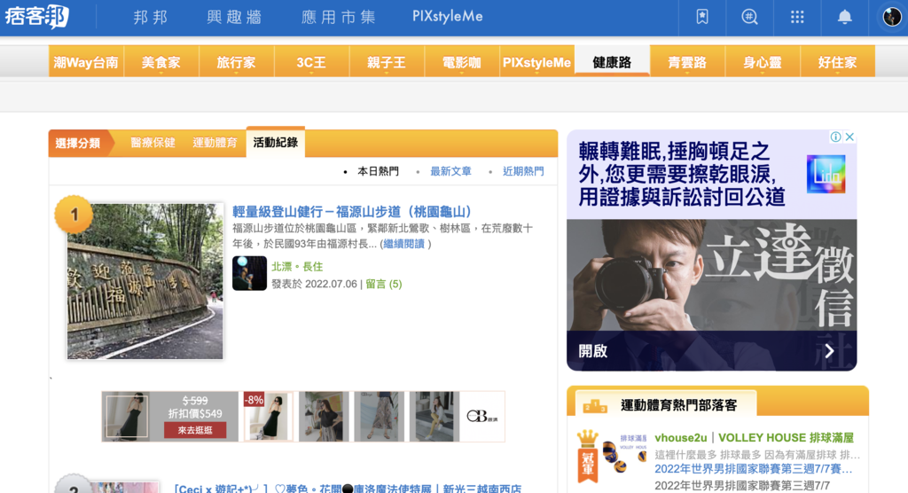
Task: Open PIXstyleMe in top navigation
Action: tap(447, 17)
